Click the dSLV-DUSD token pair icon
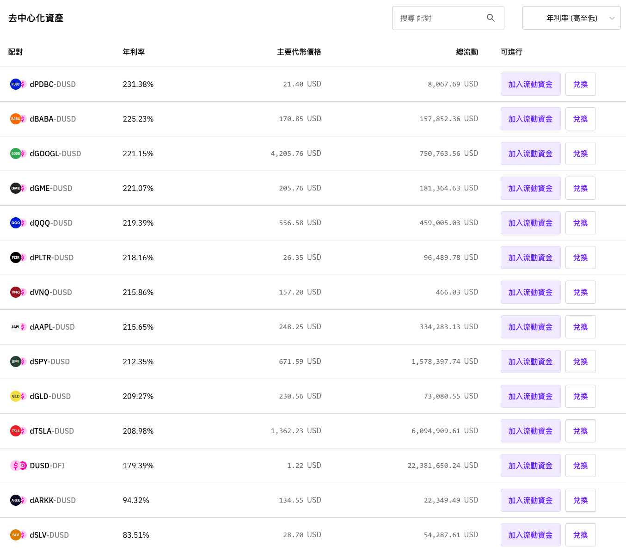 tap(18, 535)
